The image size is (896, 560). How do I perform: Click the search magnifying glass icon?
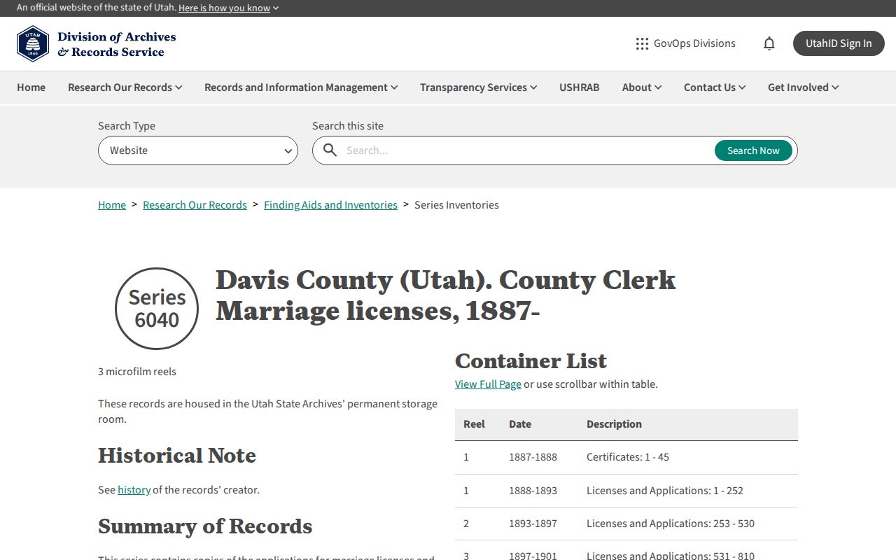[330, 150]
